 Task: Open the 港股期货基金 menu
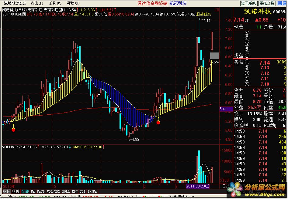point(15,3)
